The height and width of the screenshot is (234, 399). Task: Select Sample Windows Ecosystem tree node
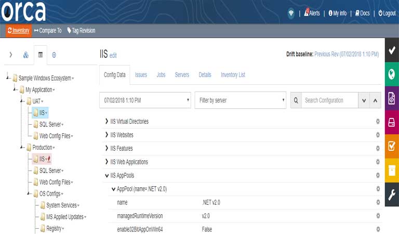(45, 78)
